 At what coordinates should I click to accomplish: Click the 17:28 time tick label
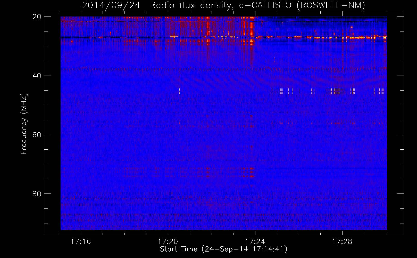(342, 242)
